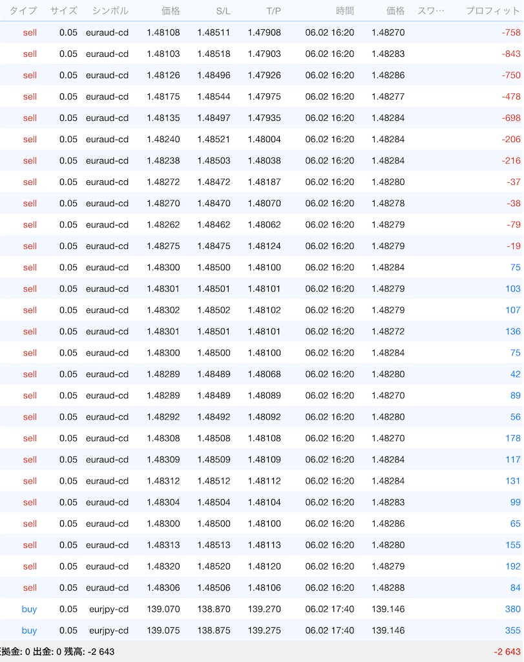The width and height of the screenshot is (524, 662).
Task: Click the profit value 117
Action: click(x=513, y=460)
